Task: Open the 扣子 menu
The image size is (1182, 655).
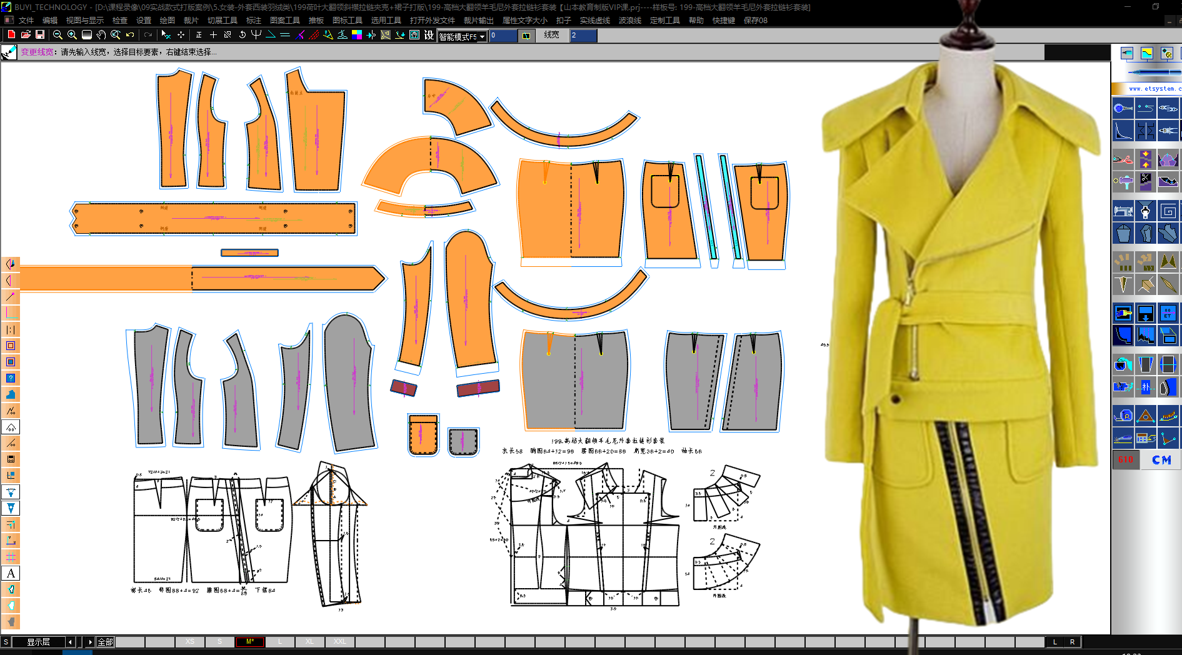Action: point(564,21)
